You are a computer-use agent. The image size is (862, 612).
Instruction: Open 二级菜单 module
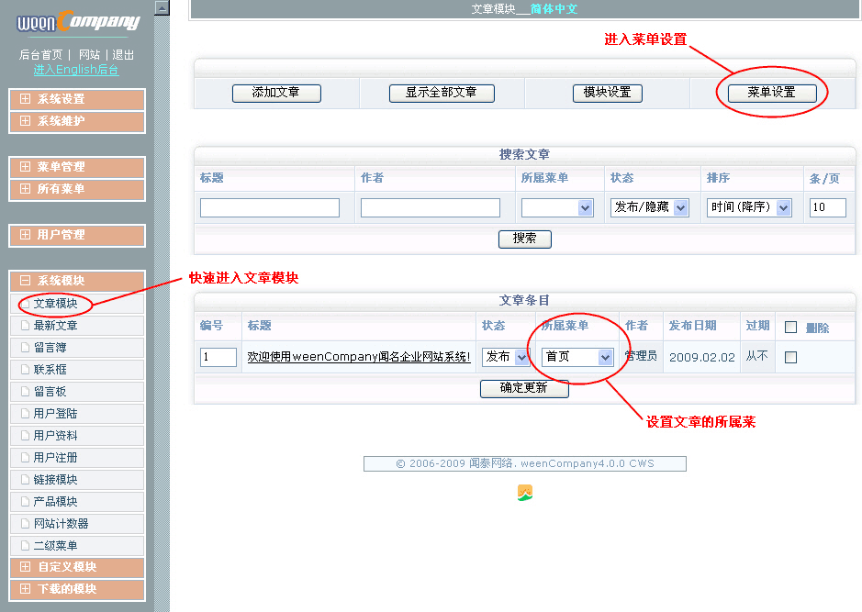tap(77, 545)
